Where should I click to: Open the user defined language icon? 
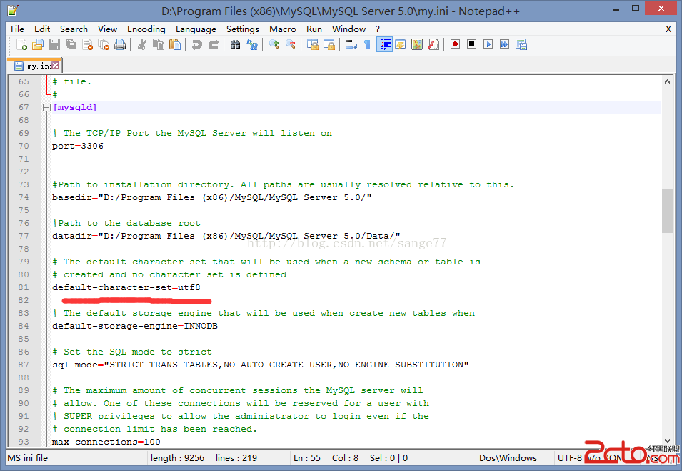tap(401, 44)
